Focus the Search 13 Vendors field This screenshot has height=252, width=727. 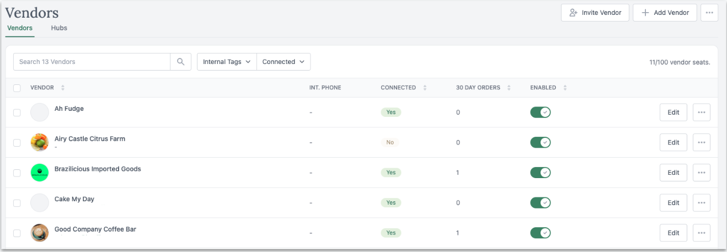click(92, 62)
